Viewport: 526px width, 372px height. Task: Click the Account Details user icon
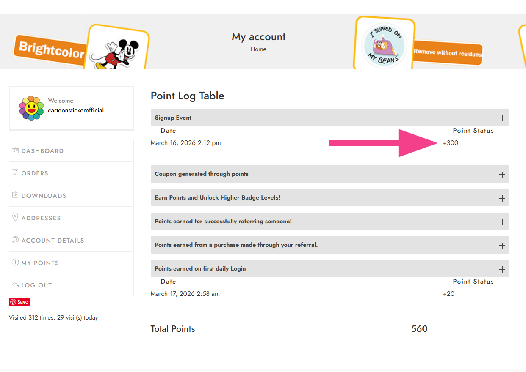pos(15,240)
